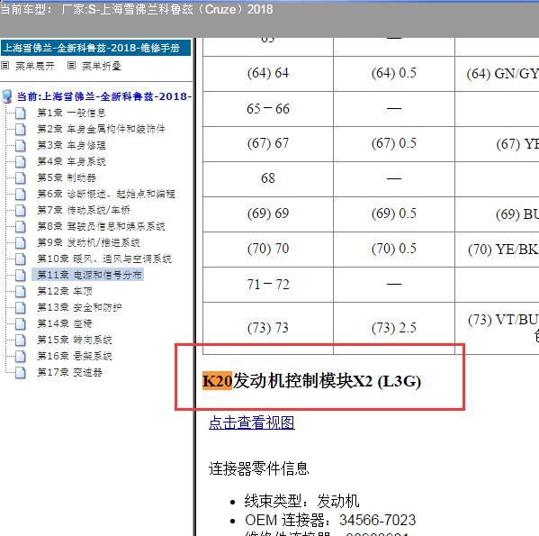This screenshot has width=539, height=536.
Task: Click the page icon beside 第10章 暖风、通风与空调系统
Action: [x=21, y=259]
